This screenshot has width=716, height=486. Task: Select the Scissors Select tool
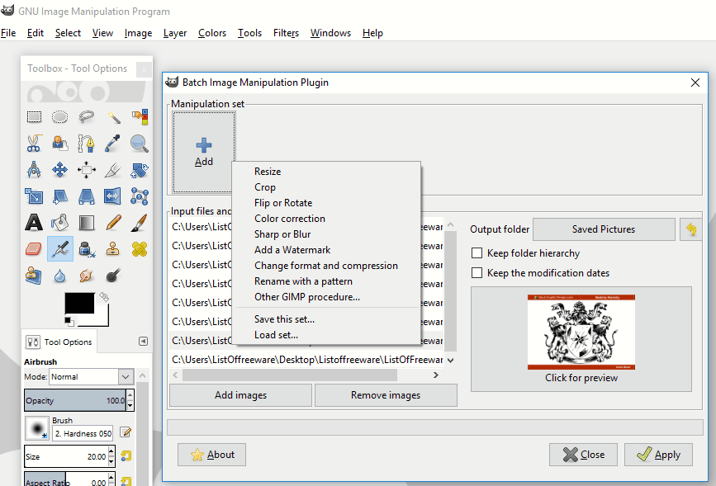tap(34, 144)
